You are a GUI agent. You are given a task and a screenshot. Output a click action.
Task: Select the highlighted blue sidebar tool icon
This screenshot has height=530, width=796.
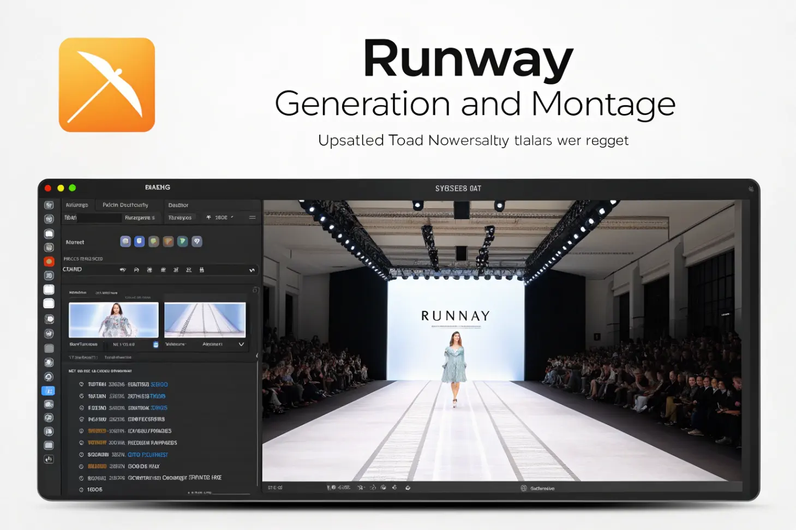(49, 391)
